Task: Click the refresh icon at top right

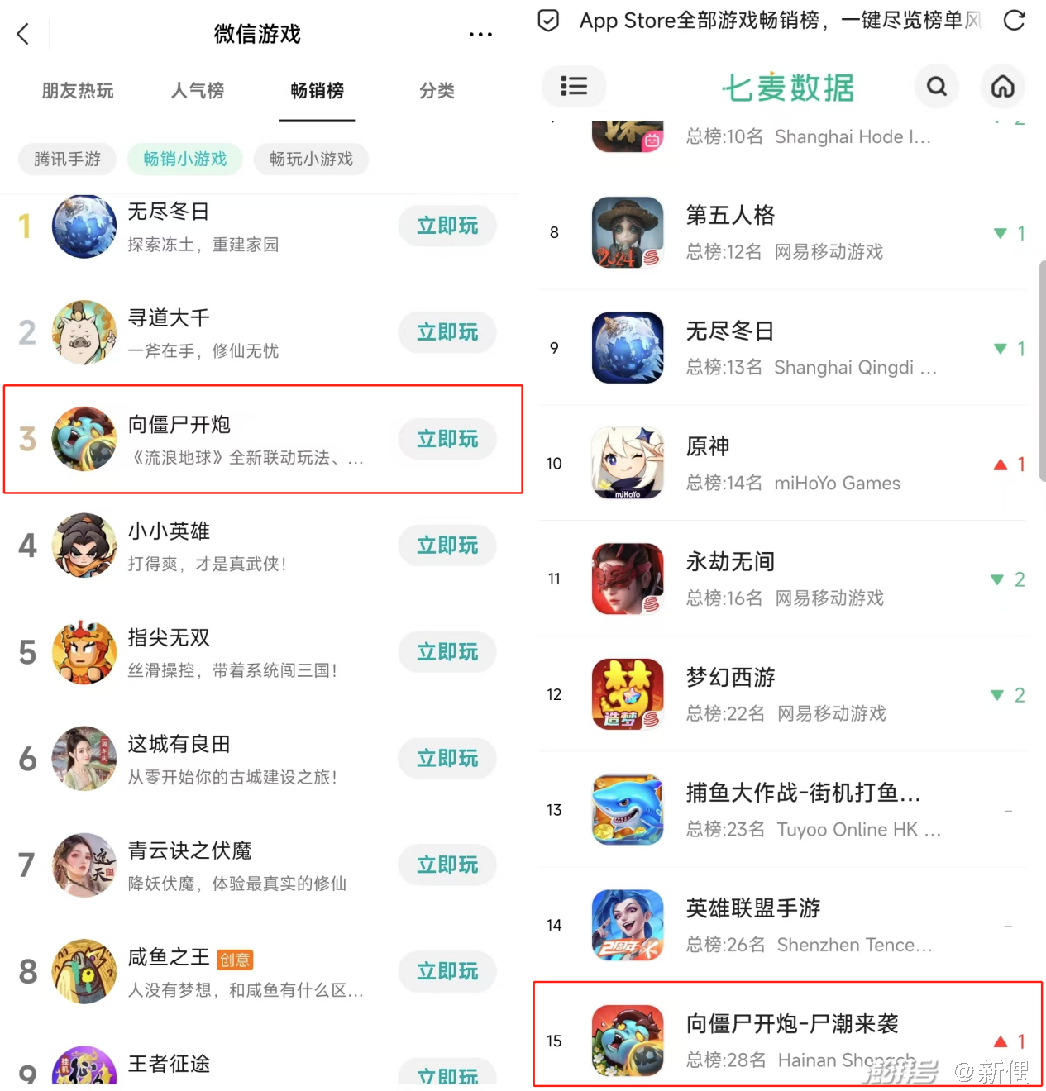Action: pos(1014,20)
